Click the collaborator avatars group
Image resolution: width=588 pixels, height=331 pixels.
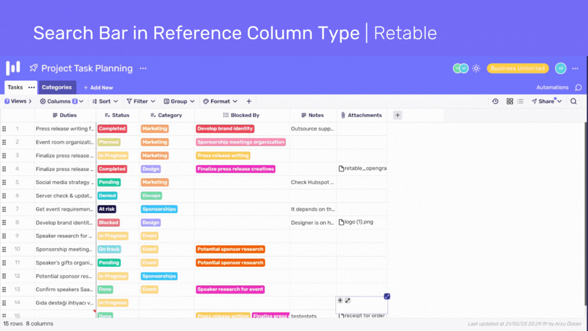click(x=460, y=68)
